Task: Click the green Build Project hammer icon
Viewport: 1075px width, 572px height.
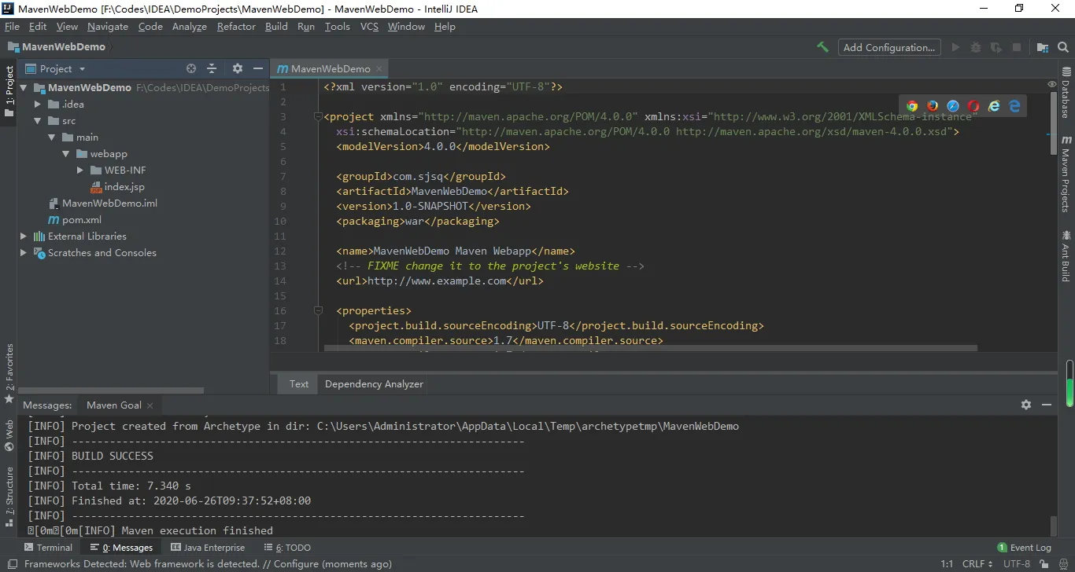Action: [x=823, y=47]
